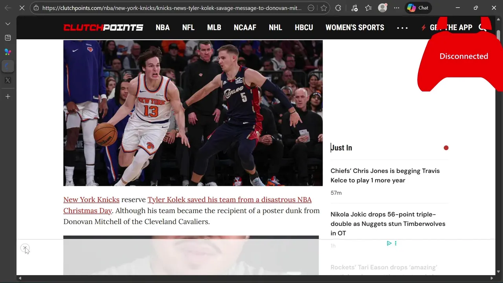Open the Women's Sports section
This screenshot has height=283, width=503.
[355, 28]
